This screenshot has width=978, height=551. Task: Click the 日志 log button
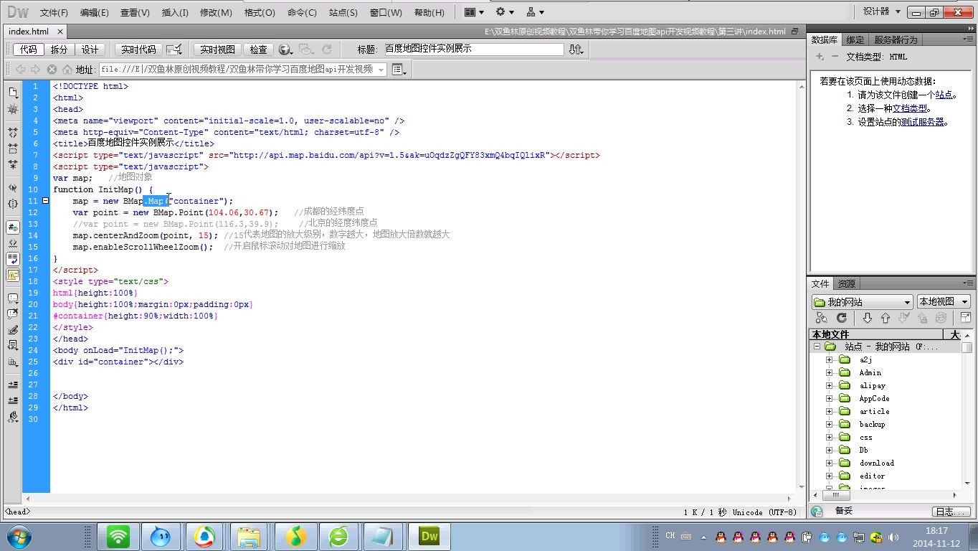(x=952, y=512)
